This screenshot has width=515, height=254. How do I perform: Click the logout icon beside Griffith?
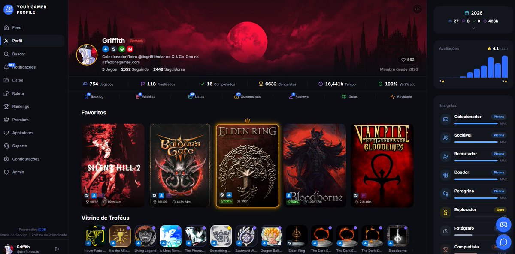(57, 249)
